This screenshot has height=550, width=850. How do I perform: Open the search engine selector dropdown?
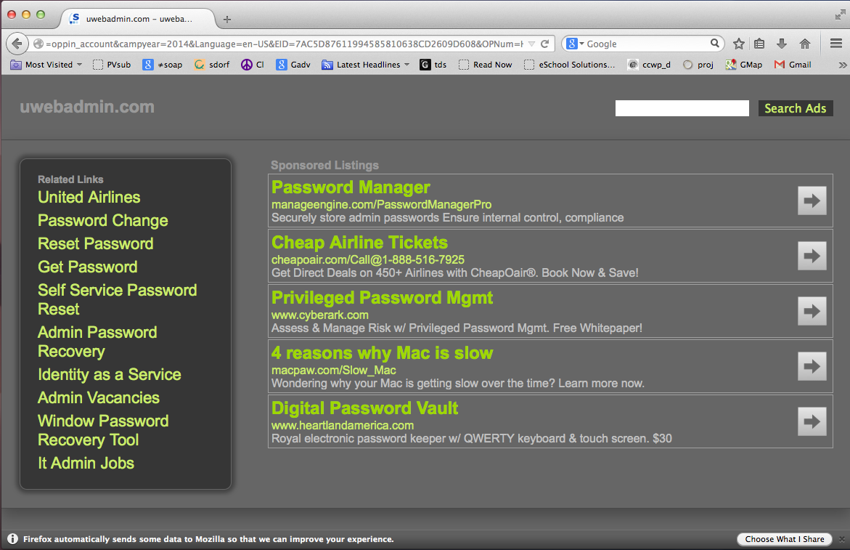point(575,44)
